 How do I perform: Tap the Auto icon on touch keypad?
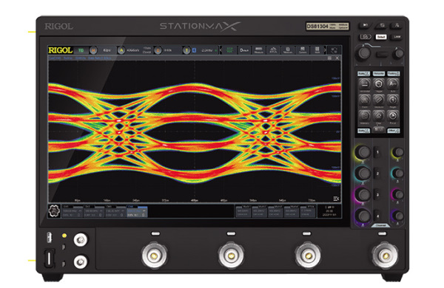[393, 85]
